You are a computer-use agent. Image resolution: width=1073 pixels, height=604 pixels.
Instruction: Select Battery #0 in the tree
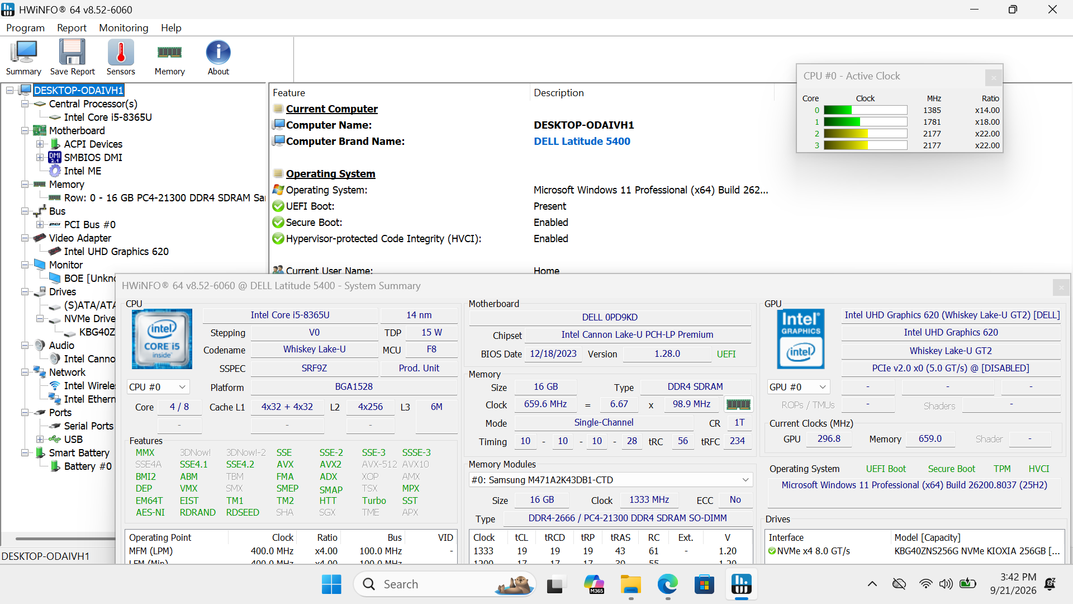(88, 466)
